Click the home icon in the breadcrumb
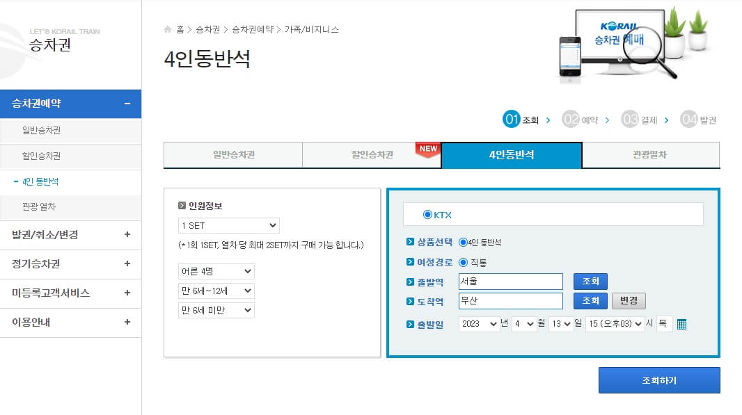The height and width of the screenshot is (415, 742). [166, 29]
